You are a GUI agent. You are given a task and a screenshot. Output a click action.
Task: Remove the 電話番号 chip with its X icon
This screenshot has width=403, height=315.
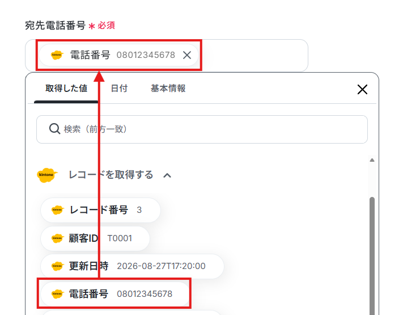click(187, 55)
